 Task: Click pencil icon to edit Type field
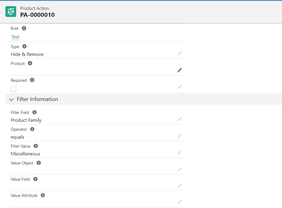pyautogui.click(x=179, y=53)
